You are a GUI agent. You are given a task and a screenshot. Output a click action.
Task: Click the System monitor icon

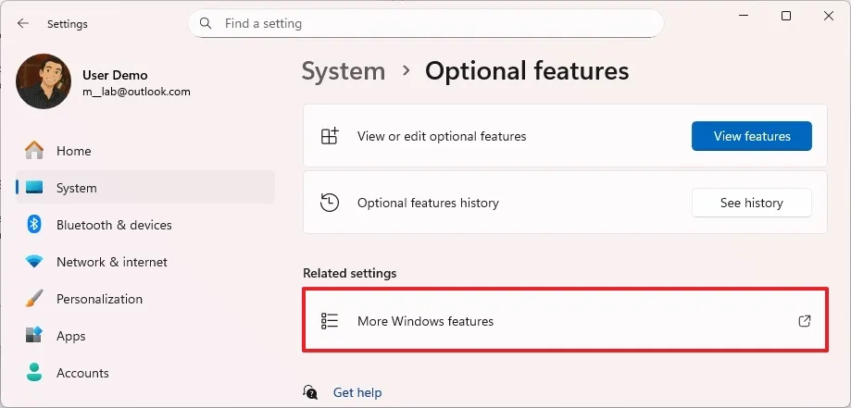coord(34,188)
